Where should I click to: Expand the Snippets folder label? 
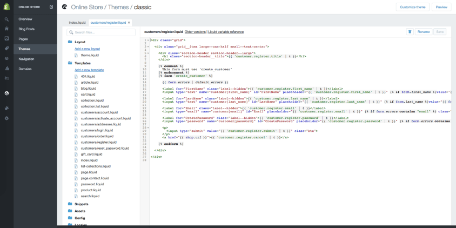82,204
